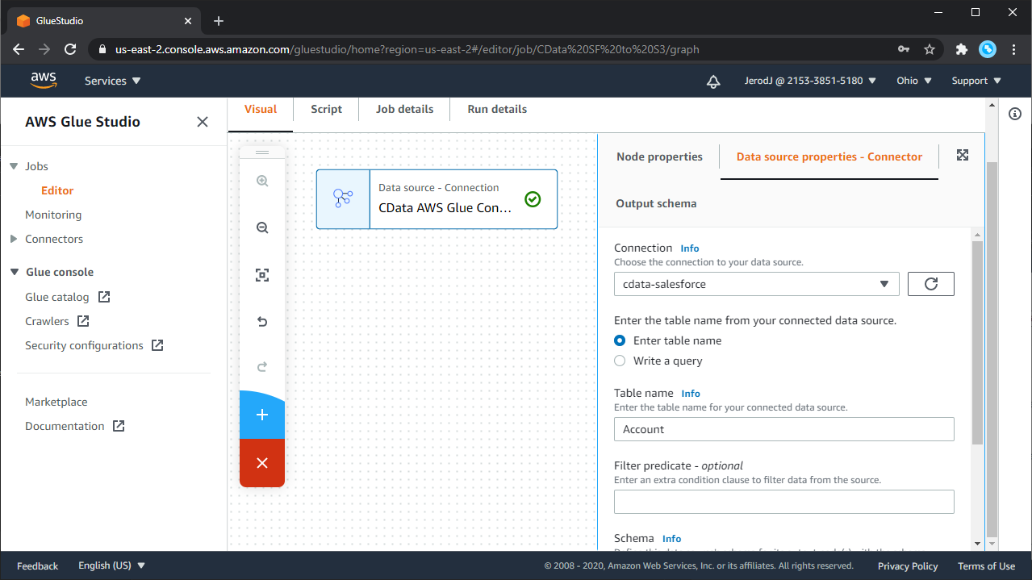Viewport: 1032px width, 580px height.
Task: Open the cdata-salesforce connection dropdown
Action: pyautogui.click(x=756, y=284)
